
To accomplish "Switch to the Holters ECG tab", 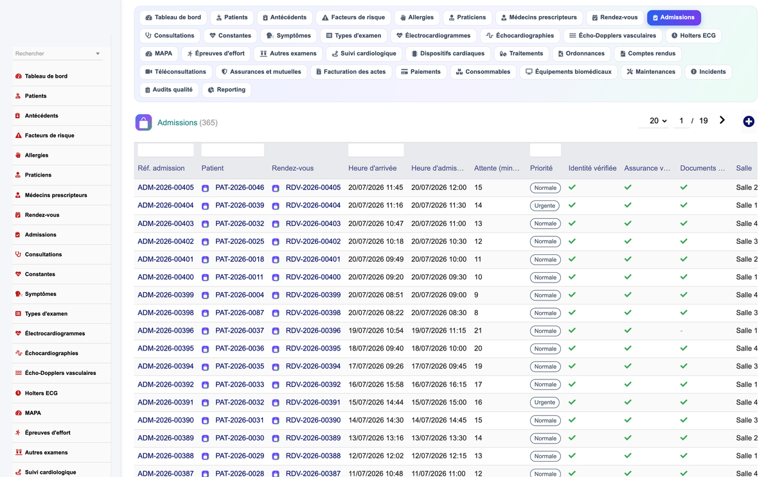I will [693, 35].
